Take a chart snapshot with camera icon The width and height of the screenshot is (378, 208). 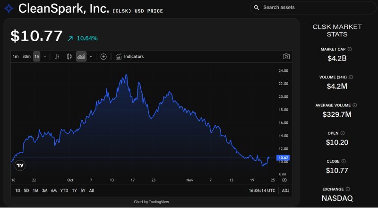pyautogui.click(x=286, y=57)
